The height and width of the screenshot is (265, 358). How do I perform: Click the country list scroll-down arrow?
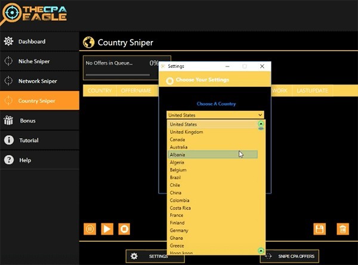pos(261,251)
